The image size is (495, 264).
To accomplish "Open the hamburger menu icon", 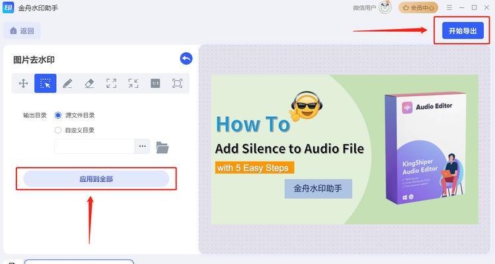I will 449,7.
